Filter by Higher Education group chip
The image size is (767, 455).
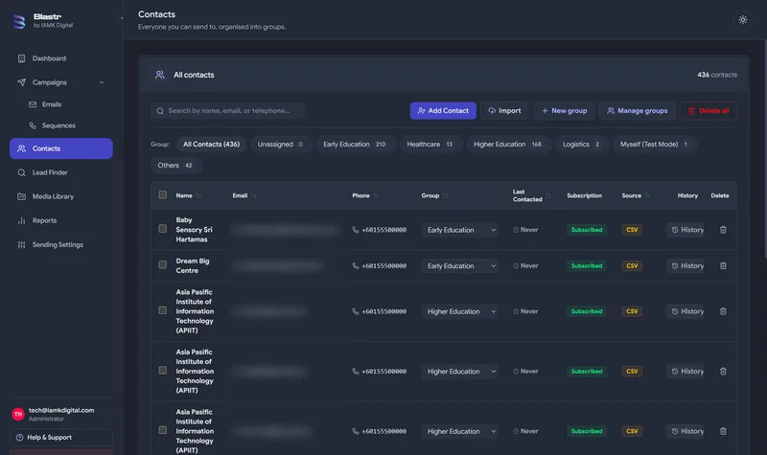tap(508, 145)
